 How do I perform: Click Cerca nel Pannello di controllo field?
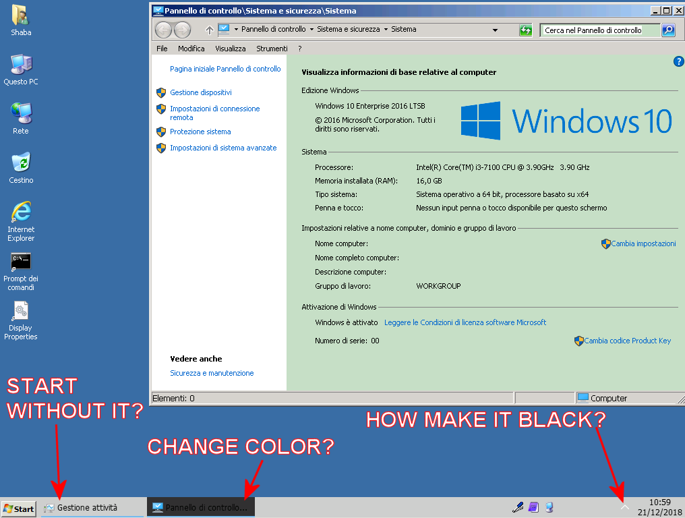600,30
